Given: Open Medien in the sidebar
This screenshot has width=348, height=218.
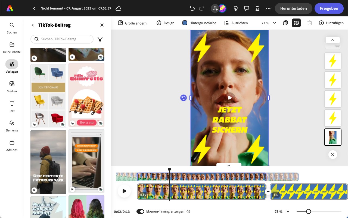Looking at the screenshot, I should click(12, 87).
